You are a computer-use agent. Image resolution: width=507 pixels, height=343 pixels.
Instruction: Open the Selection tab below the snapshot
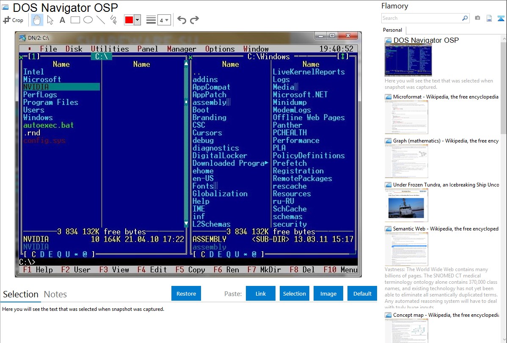21,294
